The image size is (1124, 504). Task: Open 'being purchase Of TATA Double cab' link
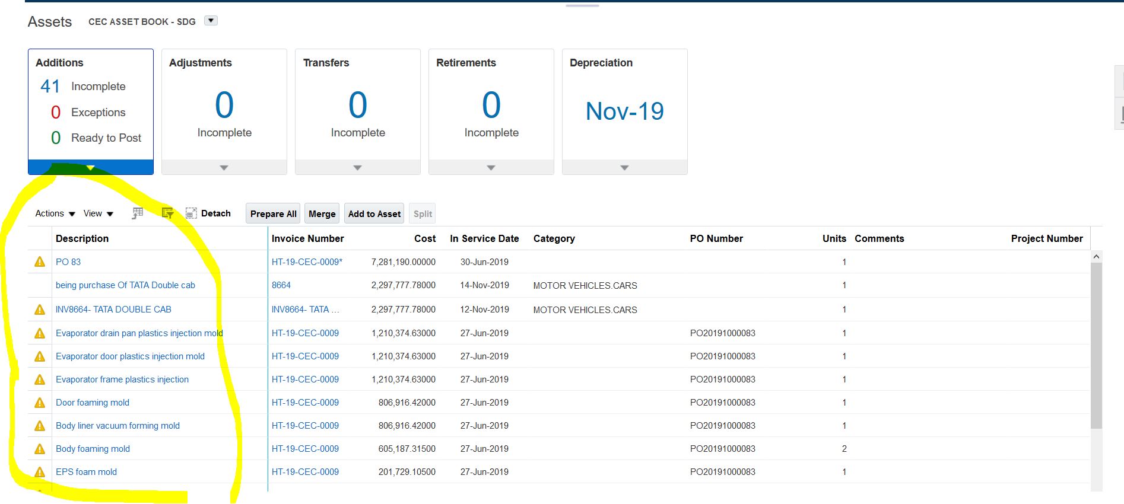pyautogui.click(x=125, y=285)
